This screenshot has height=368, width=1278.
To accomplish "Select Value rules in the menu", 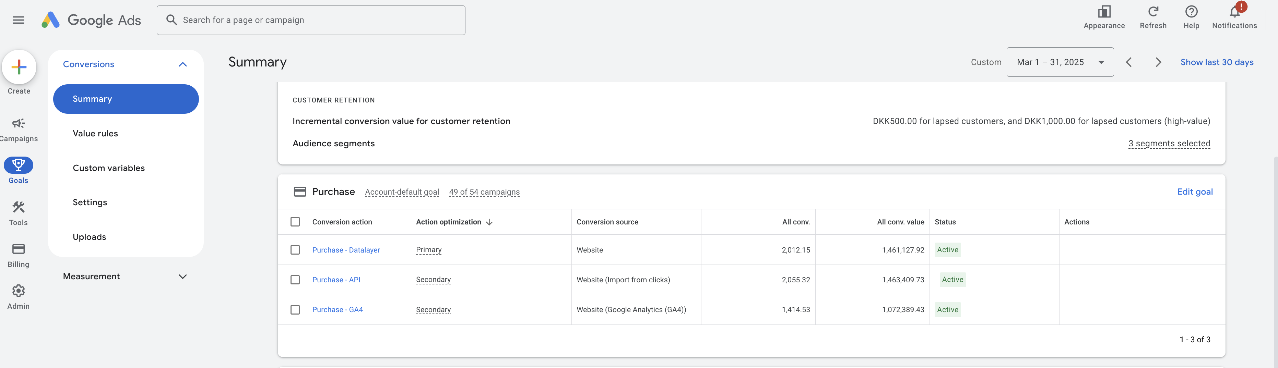I will 95,134.
